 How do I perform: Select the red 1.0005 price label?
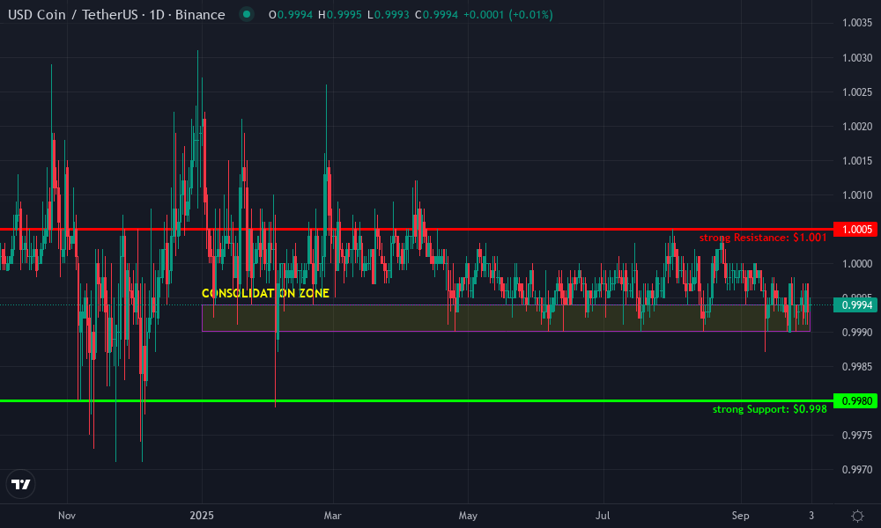point(855,230)
